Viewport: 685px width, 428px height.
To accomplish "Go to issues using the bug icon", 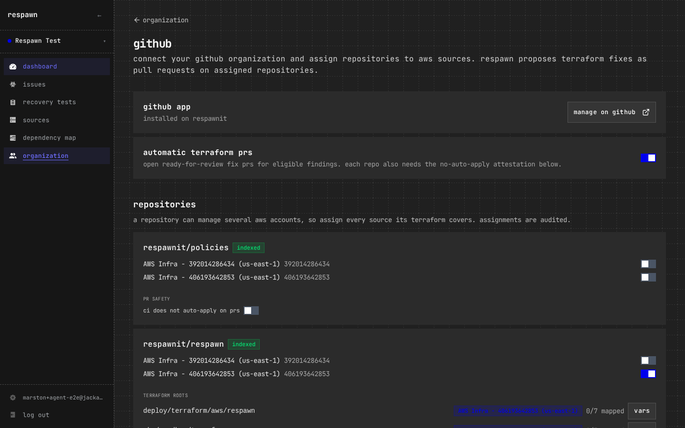I will pos(13,85).
